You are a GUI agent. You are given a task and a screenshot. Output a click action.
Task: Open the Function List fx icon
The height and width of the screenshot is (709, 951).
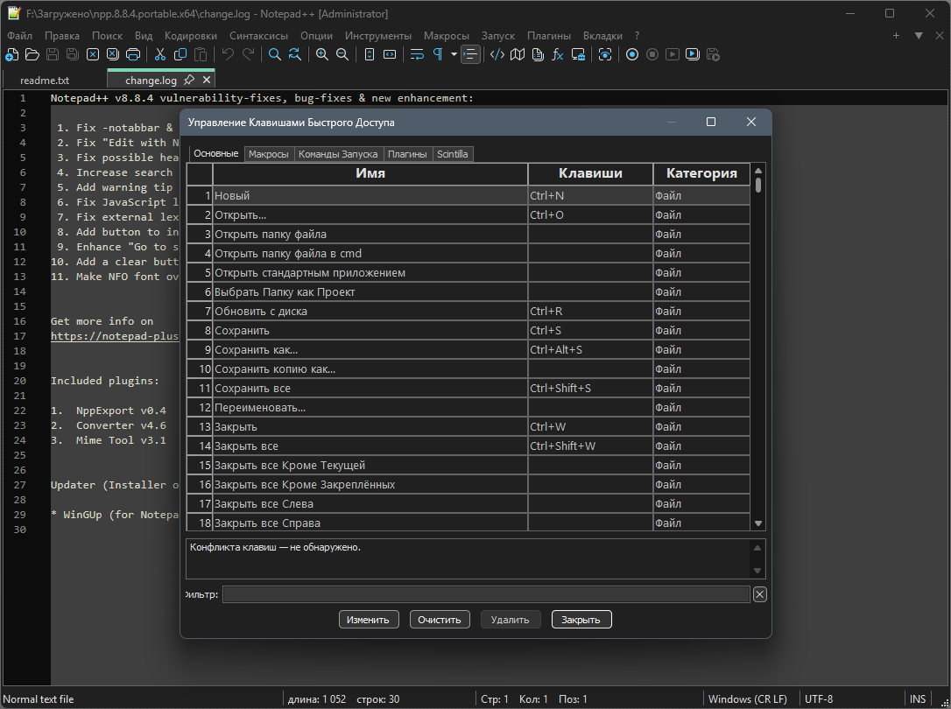[x=558, y=54]
